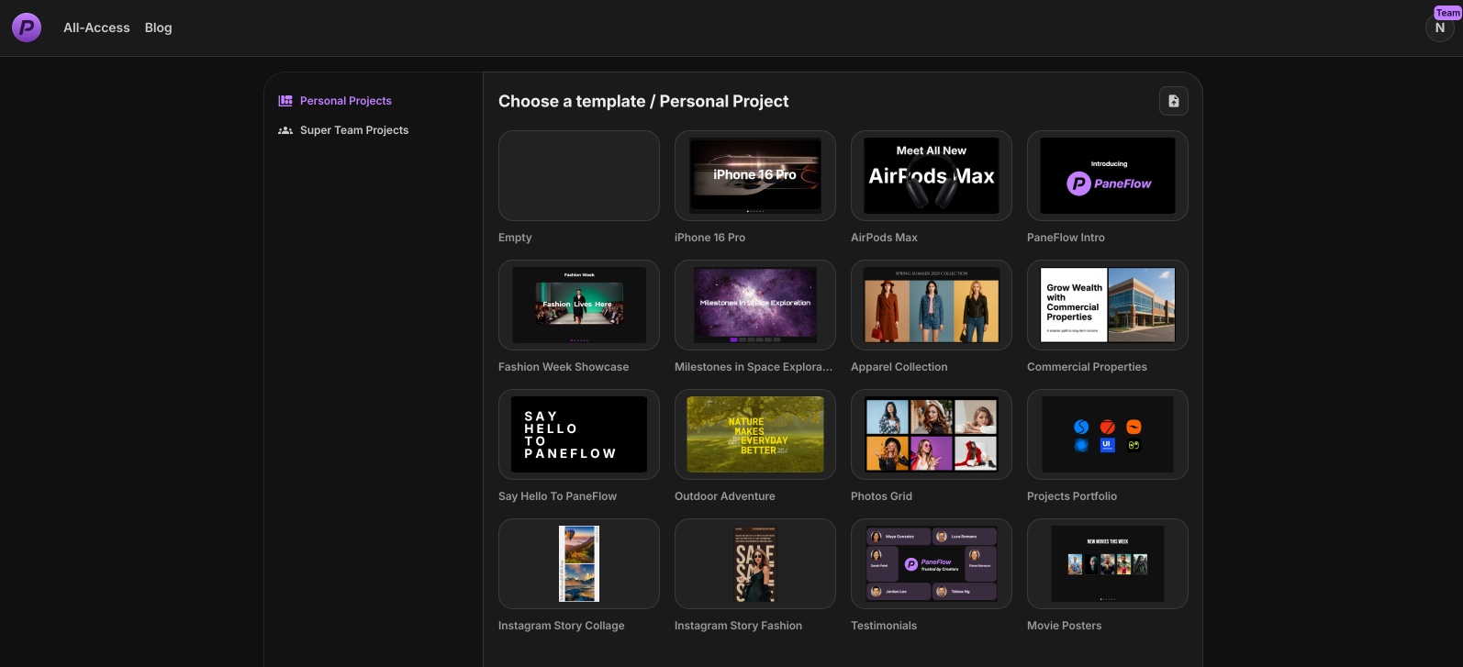Choose the Movie Posters template thumbnail
The image size is (1463, 667).
pos(1108,563)
